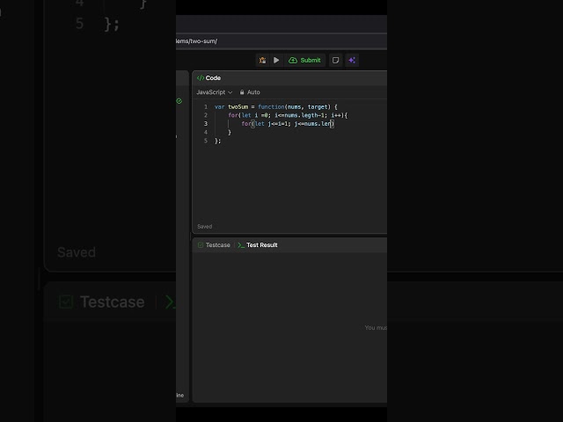This screenshot has width=563, height=422.
Task: Click the two-sum URL address bar
Action: pyautogui.click(x=281, y=41)
